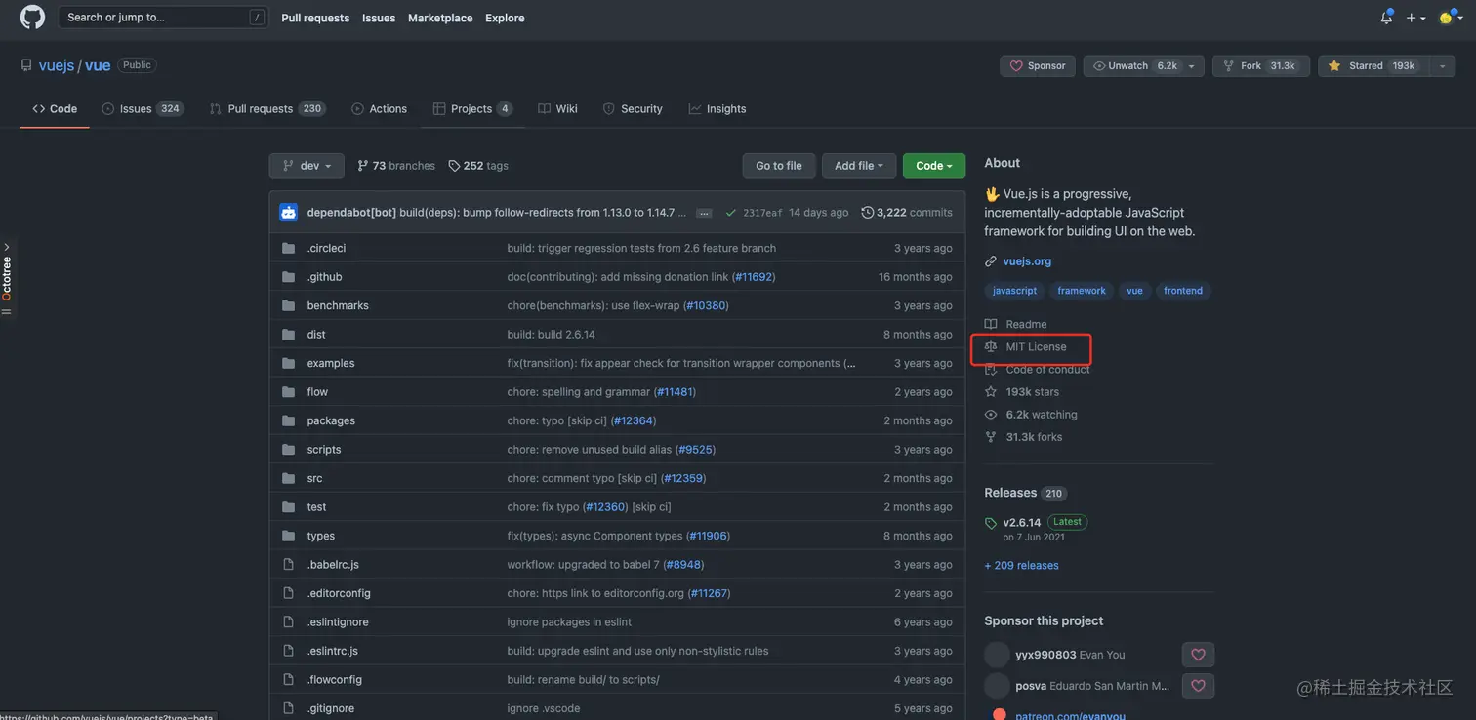Open the dist folder
Image resolution: width=1476 pixels, height=720 pixels.
pos(316,335)
